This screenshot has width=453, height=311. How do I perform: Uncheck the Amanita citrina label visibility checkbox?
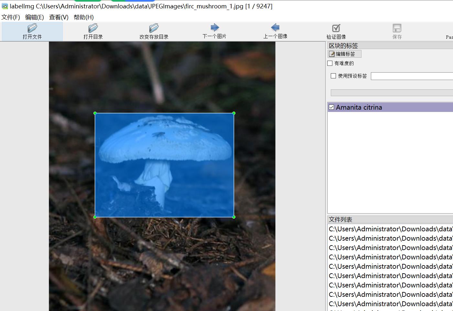pos(331,107)
